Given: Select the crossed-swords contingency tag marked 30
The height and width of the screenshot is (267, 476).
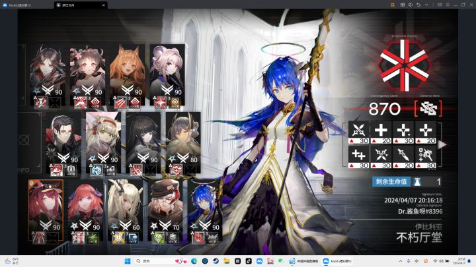Looking at the screenshot, I should (x=358, y=133).
